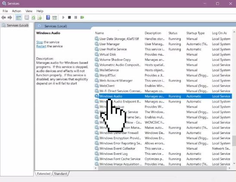Click gear icon of WebClient row

[x=97, y=86]
